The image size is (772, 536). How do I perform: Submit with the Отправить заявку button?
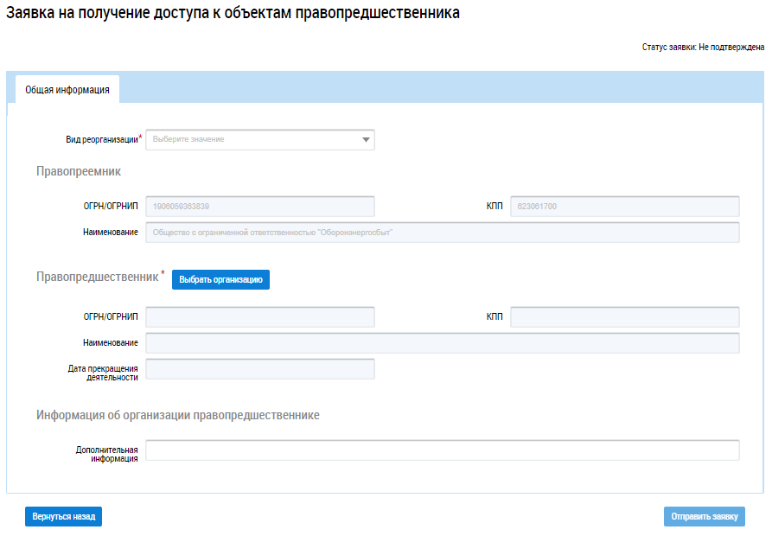pos(704,517)
